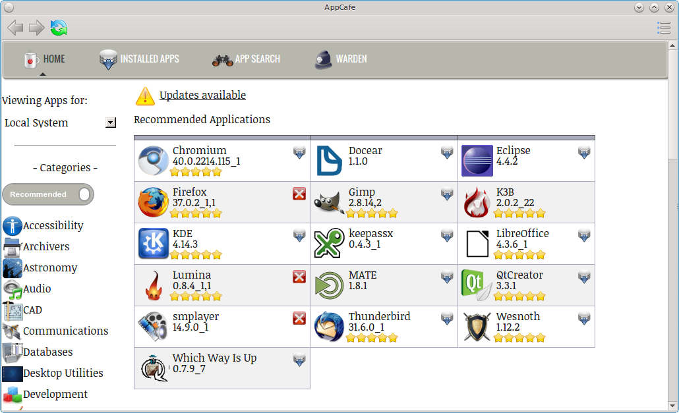Click the Audio category icon
The image size is (679, 413).
point(12,289)
